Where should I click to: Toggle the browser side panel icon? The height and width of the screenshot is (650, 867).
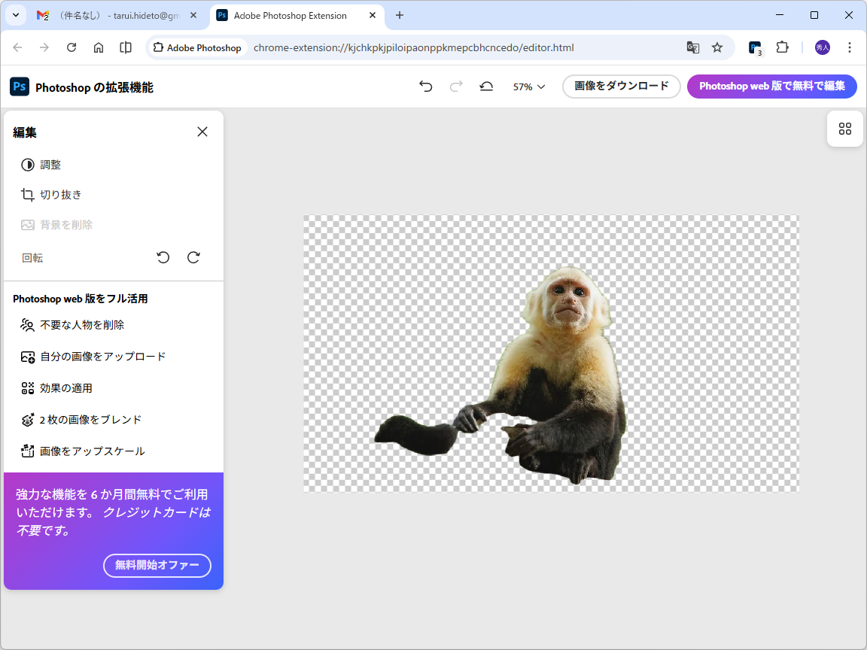coord(126,47)
